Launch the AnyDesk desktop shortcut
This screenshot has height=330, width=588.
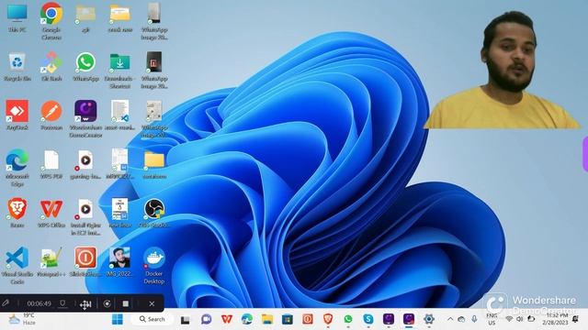click(17, 115)
